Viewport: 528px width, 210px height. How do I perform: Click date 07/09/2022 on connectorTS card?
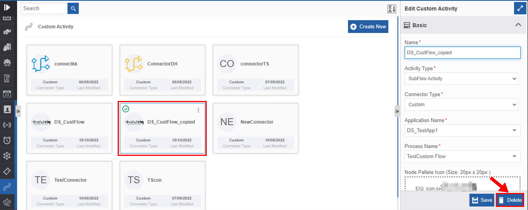pyautogui.click(x=275, y=82)
